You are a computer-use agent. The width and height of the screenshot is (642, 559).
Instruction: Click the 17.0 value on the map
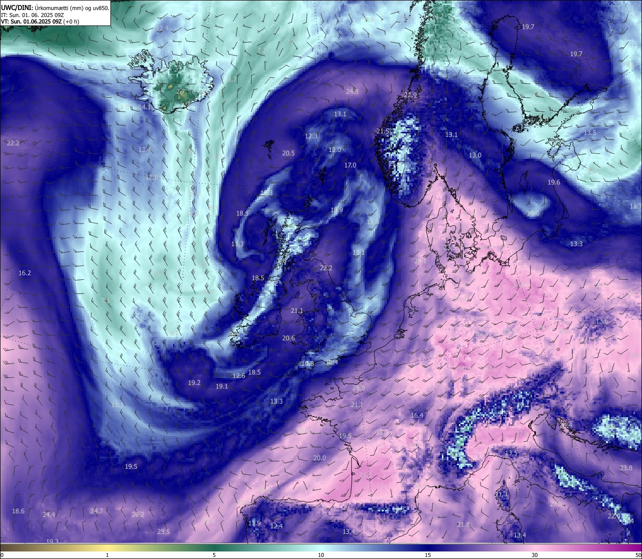tap(350, 165)
